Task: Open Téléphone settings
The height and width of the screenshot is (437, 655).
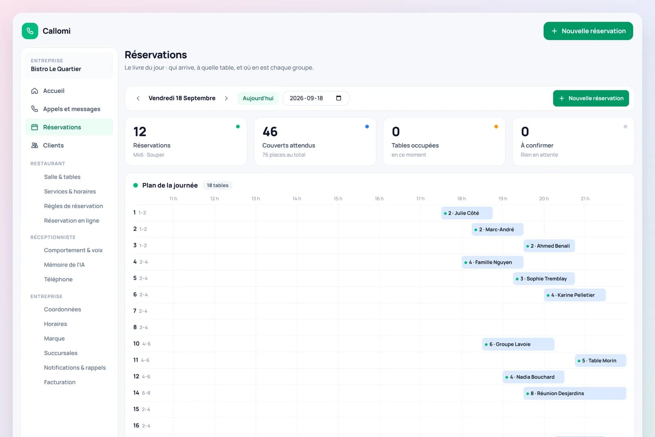Action: coord(58,279)
